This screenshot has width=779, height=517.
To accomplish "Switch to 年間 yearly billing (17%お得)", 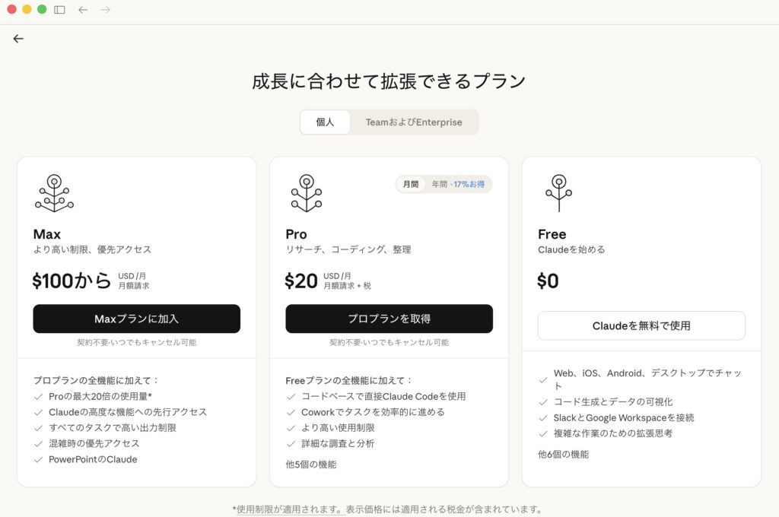I will (x=459, y=185).
